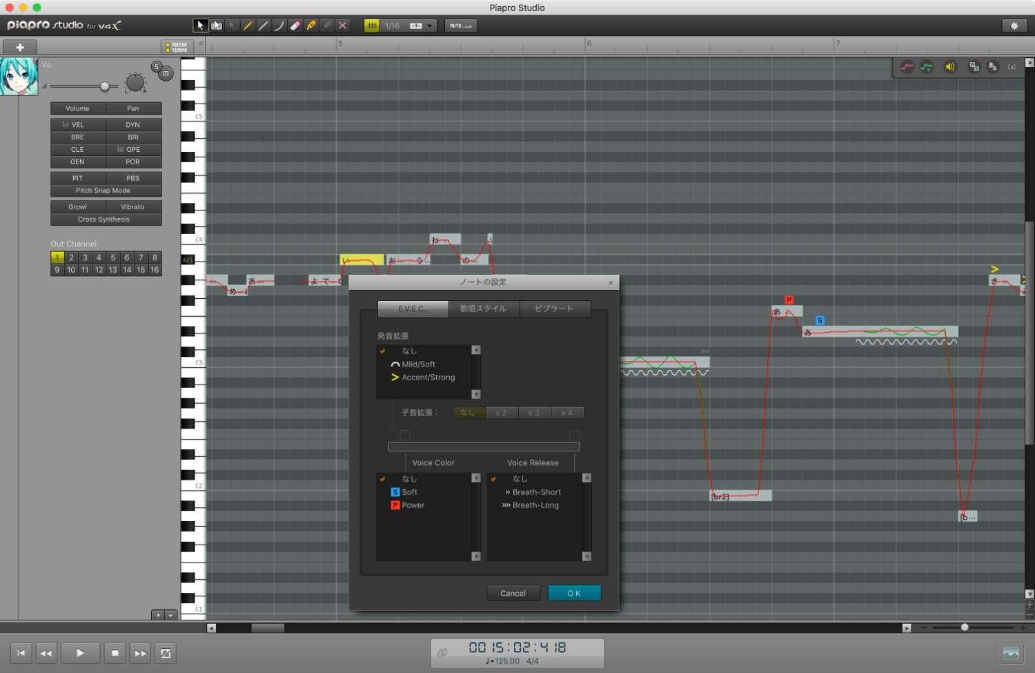Pick the straight Line tool
This screenshot has width=1035, height=673.
pyautogui.click(x=264, y=26)
